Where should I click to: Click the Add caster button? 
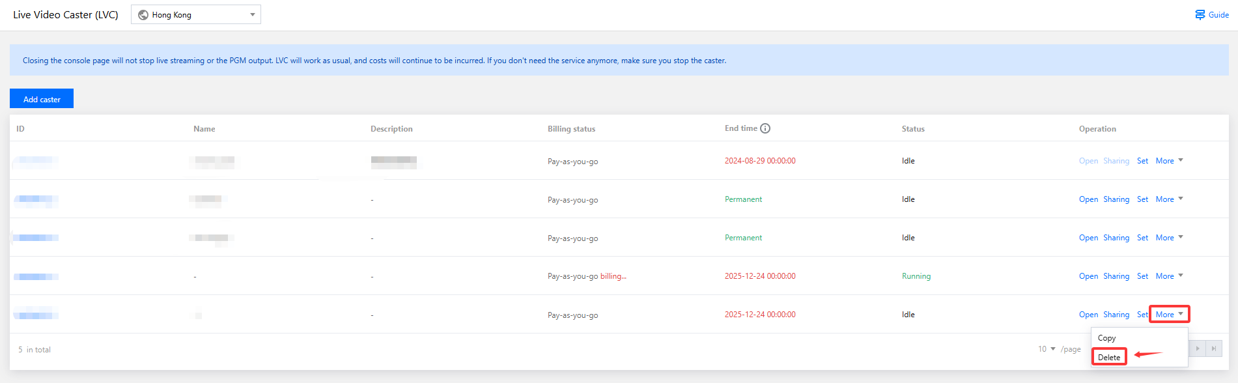coord(42,99)
